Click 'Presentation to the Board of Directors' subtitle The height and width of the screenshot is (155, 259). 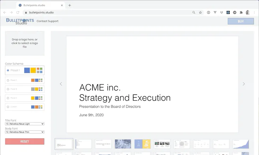(110, 107)
